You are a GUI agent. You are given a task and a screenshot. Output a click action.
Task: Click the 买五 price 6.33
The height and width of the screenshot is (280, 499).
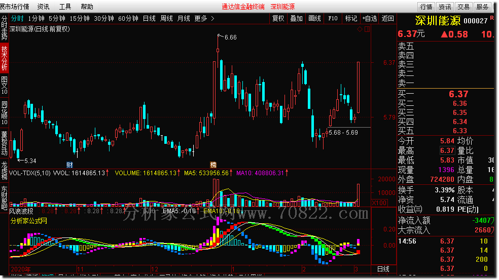coord(460,131)
